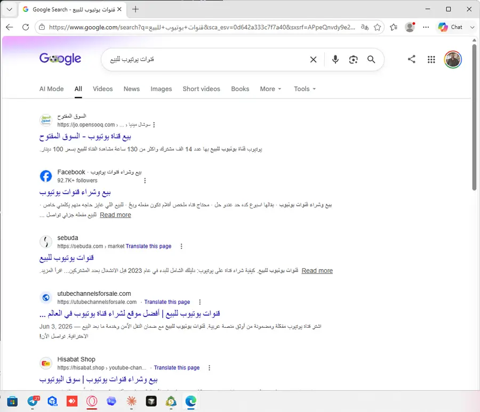Clear the search box with X
The image size is (480, 412).
(313, 59)
